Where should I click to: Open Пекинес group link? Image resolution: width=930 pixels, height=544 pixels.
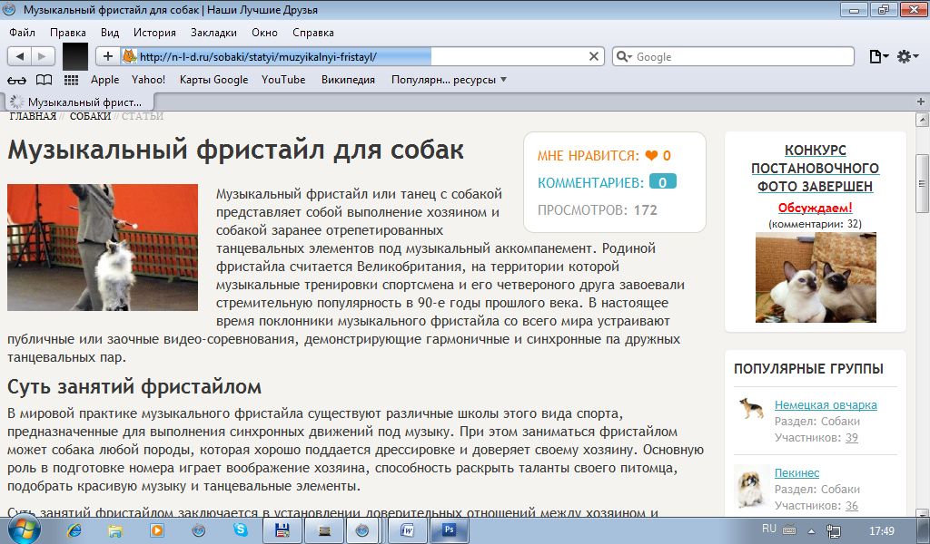pyautogui.click(x=796, y=473)
